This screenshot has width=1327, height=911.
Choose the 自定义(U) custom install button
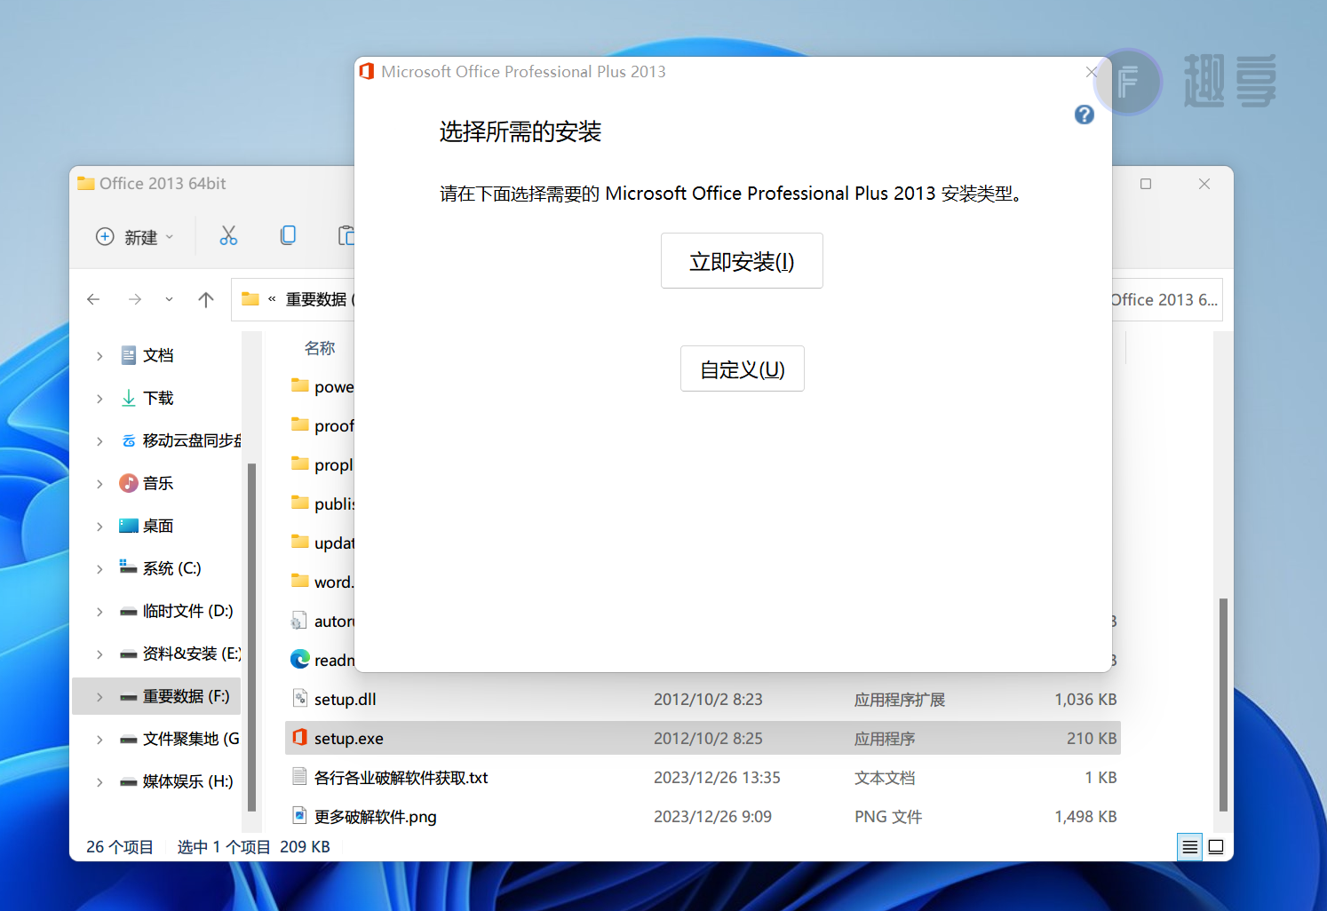pyautogui.click(x=743, y=368)
